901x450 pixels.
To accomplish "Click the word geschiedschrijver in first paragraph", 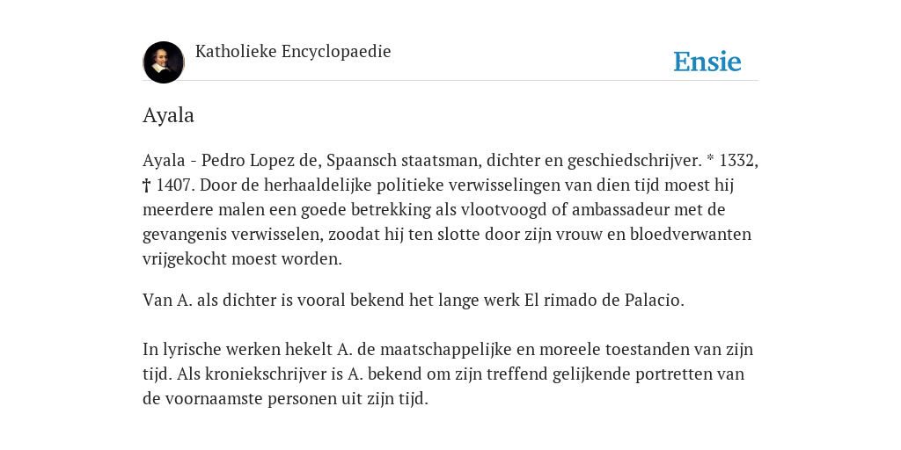I will coord(634,162).
